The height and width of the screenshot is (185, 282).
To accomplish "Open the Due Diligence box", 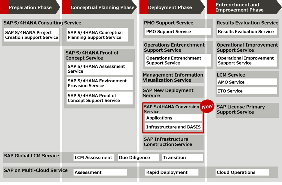I will (138, 157).
